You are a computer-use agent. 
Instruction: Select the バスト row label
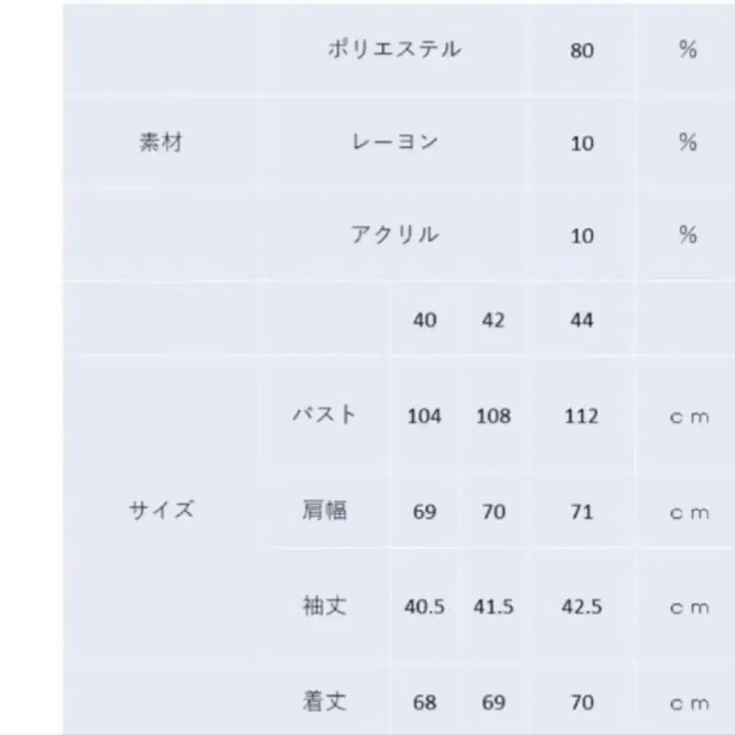pyautogui.click(x=325, y=415)
